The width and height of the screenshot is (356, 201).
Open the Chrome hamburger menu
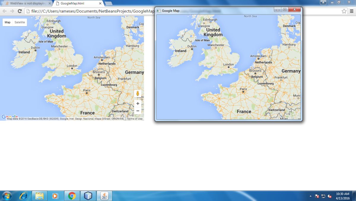(352, 11)
